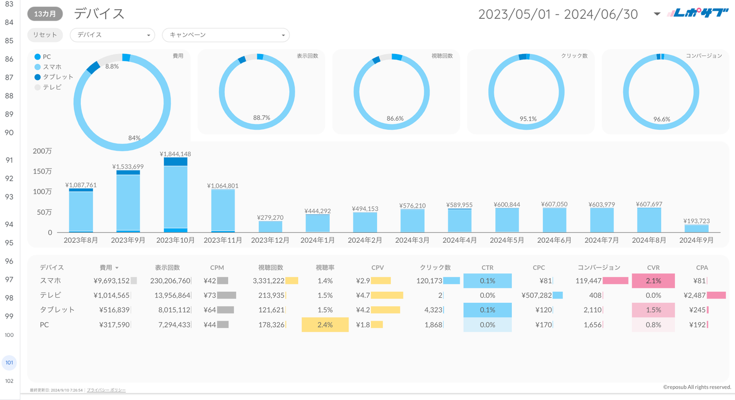Click the レポサブ logo

pos(698,13)
